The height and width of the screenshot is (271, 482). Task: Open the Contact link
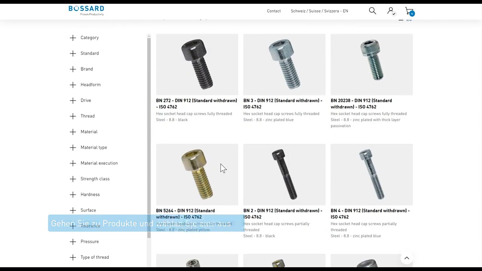point(274,11)
